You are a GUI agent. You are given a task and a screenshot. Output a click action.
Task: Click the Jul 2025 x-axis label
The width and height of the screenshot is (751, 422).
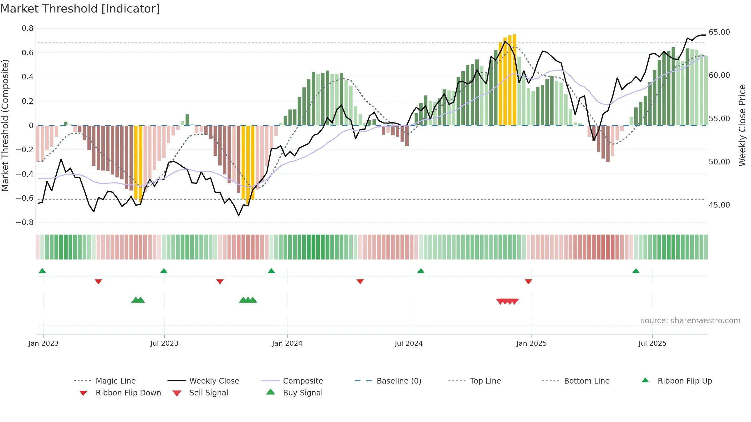[652, 343]
